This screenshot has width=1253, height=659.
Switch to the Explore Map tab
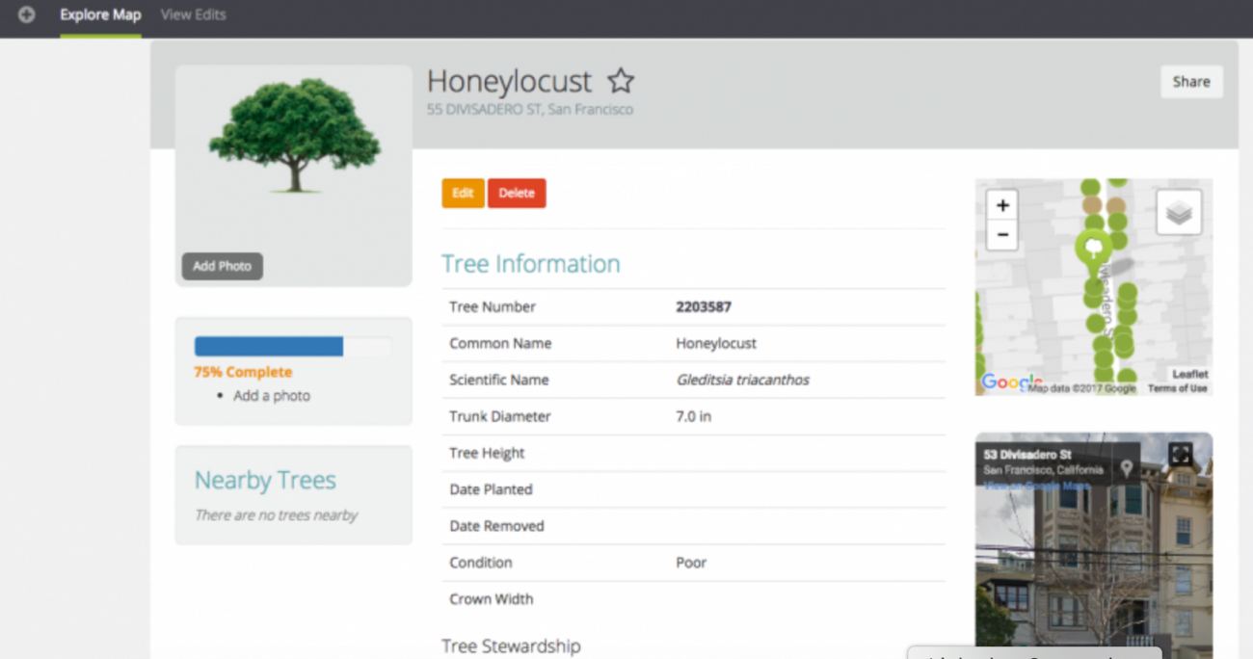[100, 15]
